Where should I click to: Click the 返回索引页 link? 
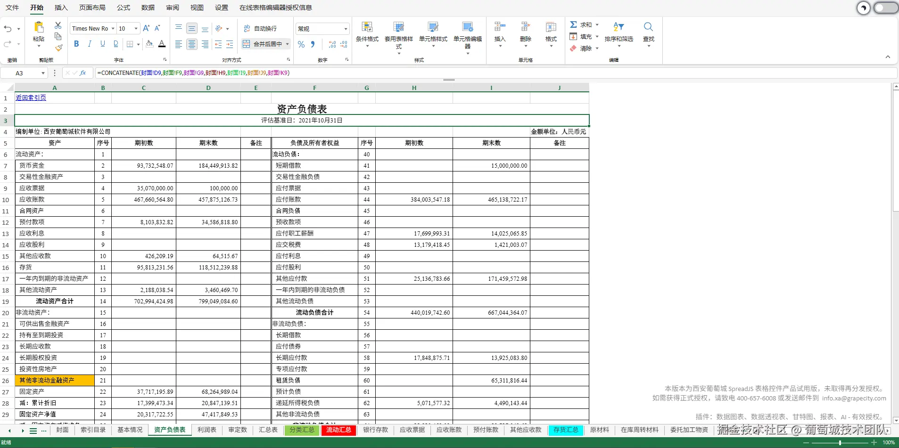pyautogui.click(x=31, y=98)
